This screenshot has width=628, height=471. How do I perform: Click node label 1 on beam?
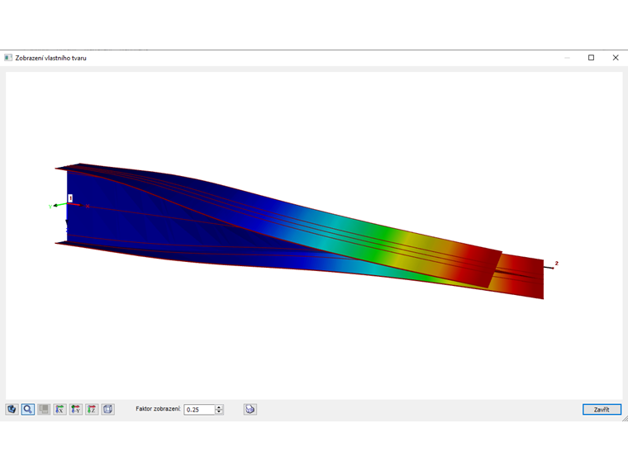point(70,198)
